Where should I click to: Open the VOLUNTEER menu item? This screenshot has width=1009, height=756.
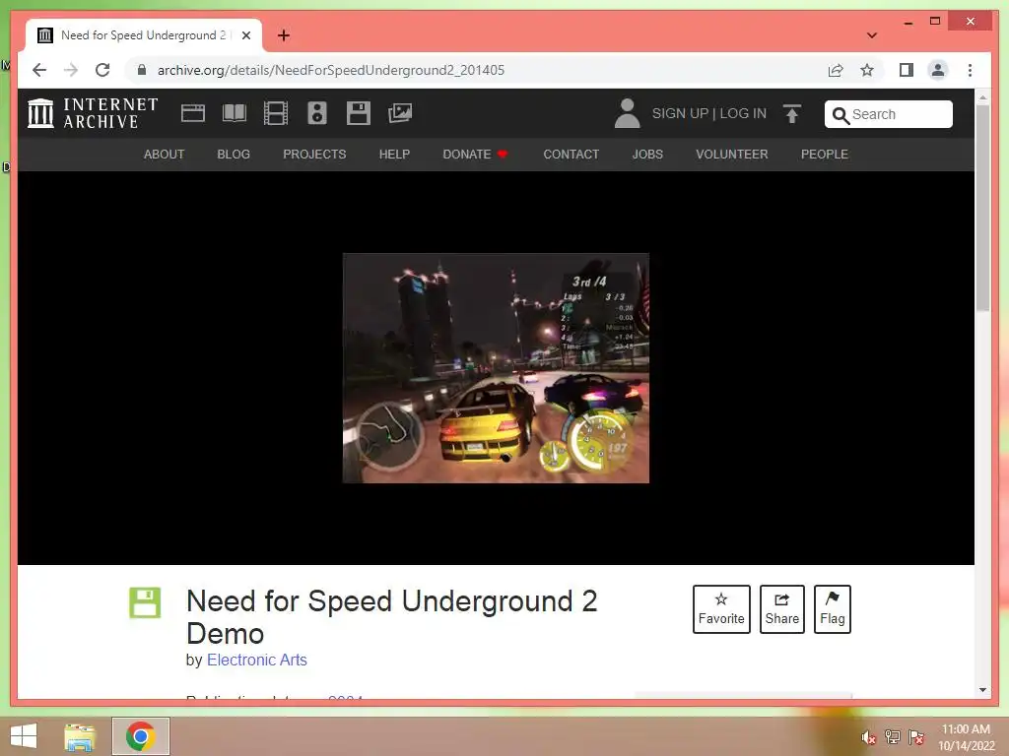pyautogui.click(x=732, y=155)
